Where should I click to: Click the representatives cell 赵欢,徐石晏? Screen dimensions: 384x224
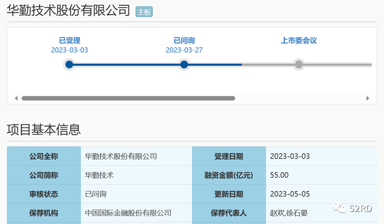pos(321,213)
